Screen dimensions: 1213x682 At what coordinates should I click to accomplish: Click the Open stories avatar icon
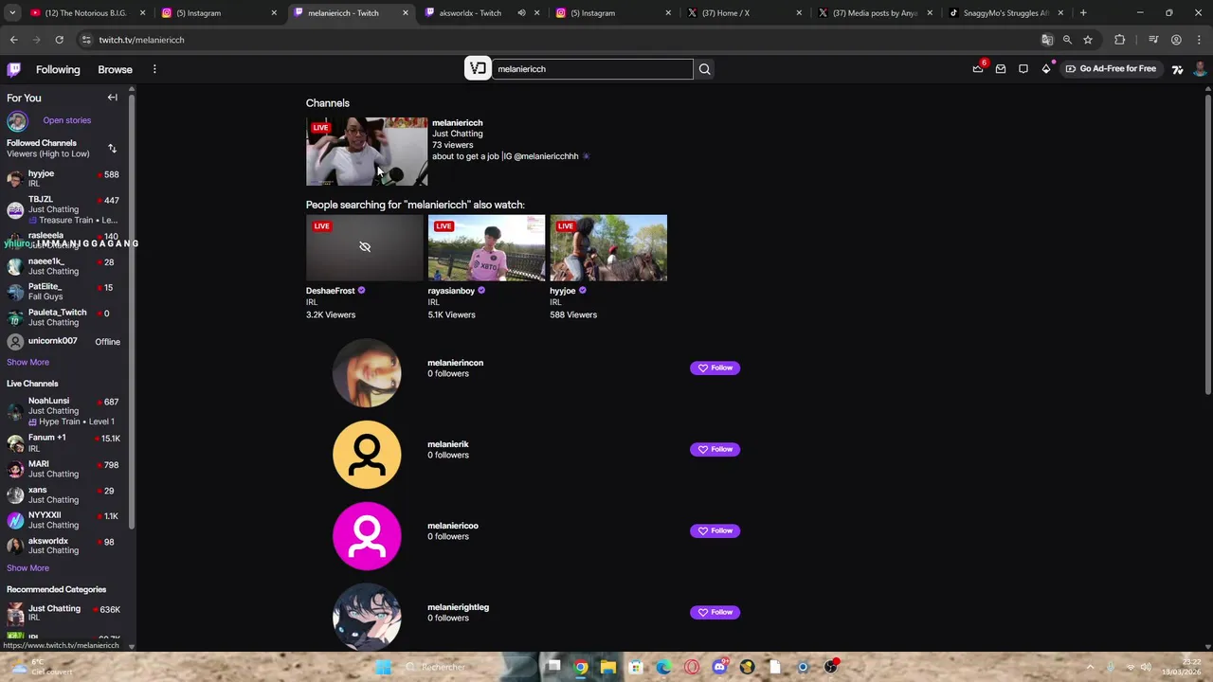[x=17, y=121]
